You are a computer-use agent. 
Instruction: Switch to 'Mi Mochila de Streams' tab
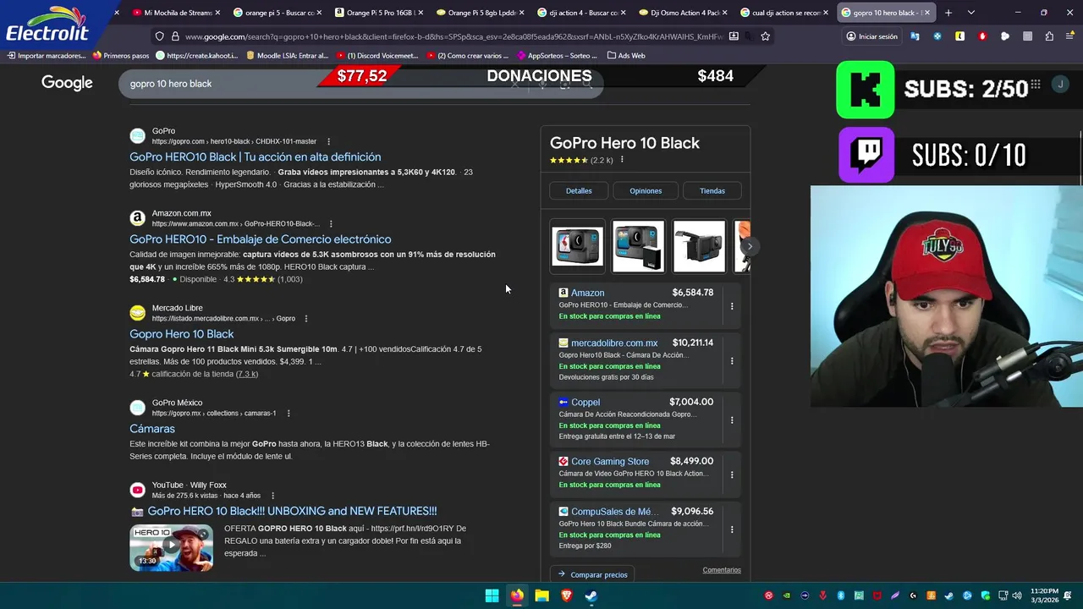tap(177, 13)
